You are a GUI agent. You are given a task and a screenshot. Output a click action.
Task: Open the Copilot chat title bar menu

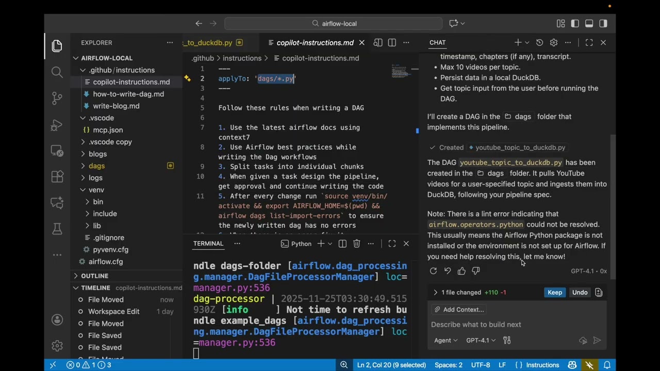click(x=456, y=23)
